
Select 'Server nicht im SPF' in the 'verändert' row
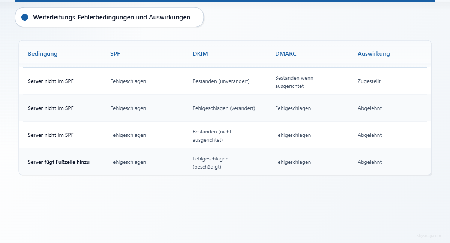tap(51, 108)
